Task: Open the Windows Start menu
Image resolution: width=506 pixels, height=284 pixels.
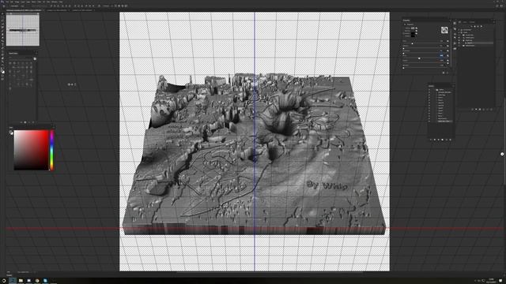Action: 3,281
